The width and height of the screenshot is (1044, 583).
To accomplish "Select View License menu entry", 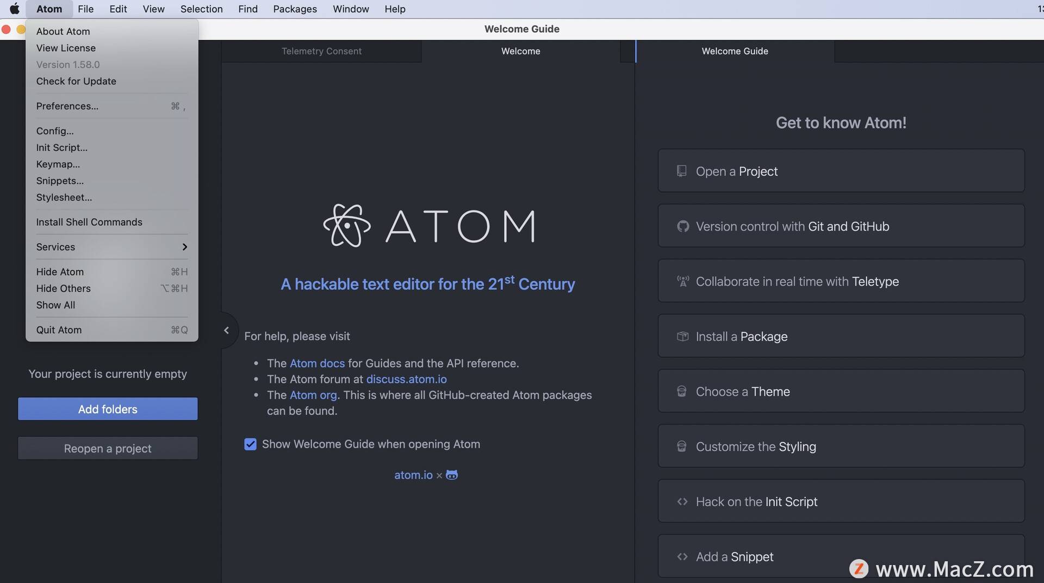I will (x=111, y=48).
